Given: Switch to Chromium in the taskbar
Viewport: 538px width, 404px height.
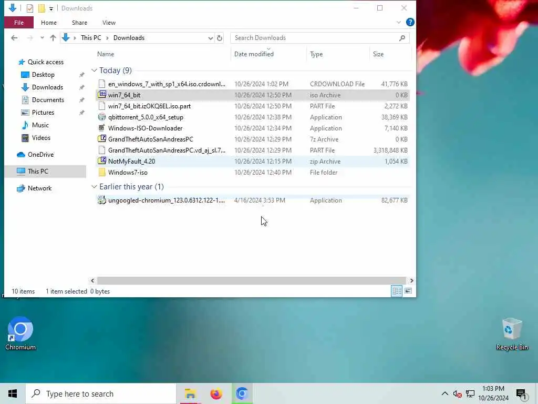Looking at the screenshot, I should 242,393.
